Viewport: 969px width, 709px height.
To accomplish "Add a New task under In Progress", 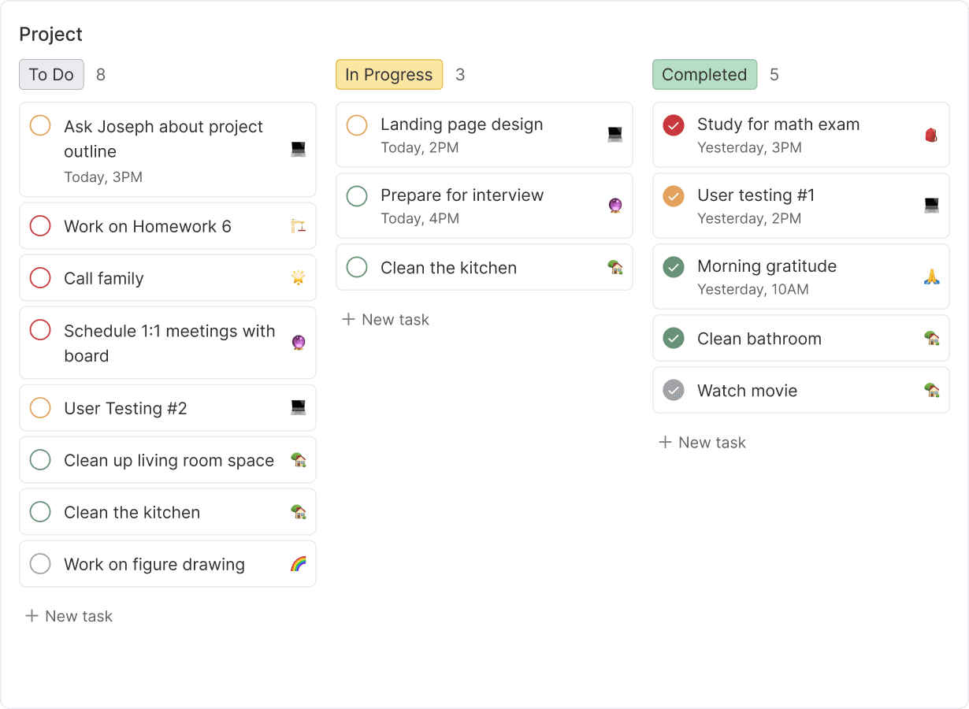I will [x=386, y=319].
